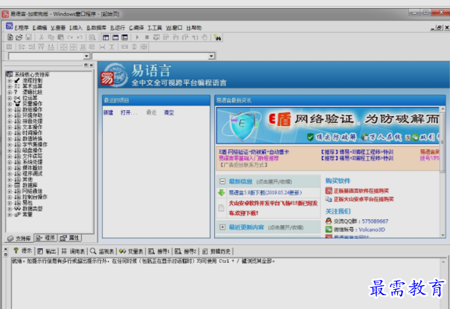Click the Cut scissors toolbar icon
Screen dimensions: 450x309
tap(42, 38)
